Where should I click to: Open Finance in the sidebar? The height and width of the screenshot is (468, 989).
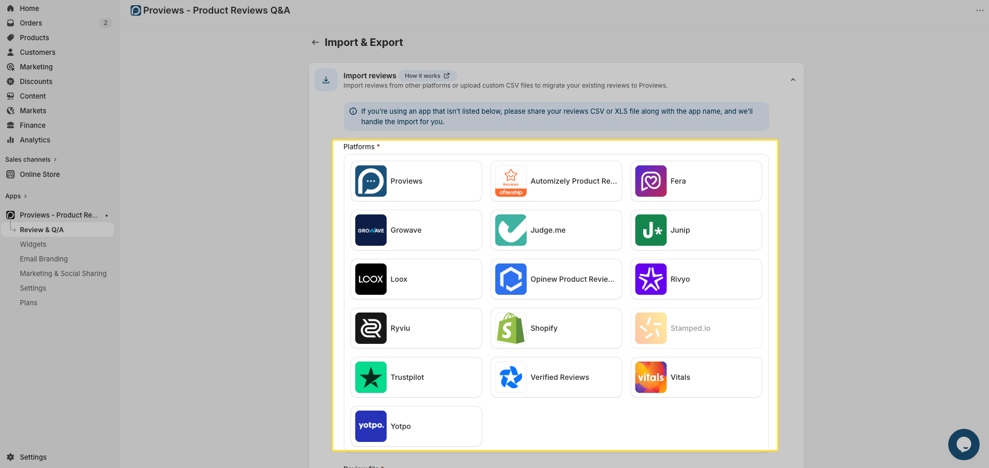click(32, 125)
